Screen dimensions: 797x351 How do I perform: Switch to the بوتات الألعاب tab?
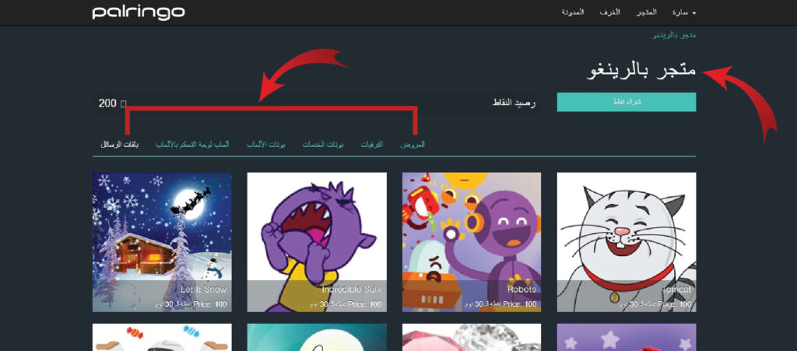pos(265,145)
